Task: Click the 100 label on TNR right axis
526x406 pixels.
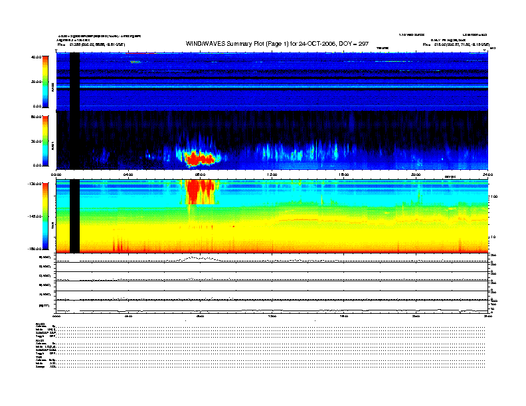Action: point(494,196)
